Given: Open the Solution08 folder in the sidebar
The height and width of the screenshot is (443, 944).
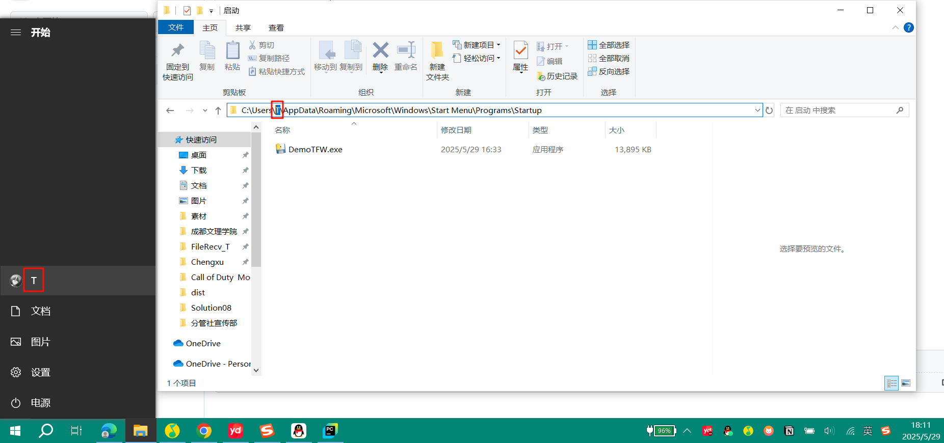Looking at the screenshot, I should pos(211,308).
